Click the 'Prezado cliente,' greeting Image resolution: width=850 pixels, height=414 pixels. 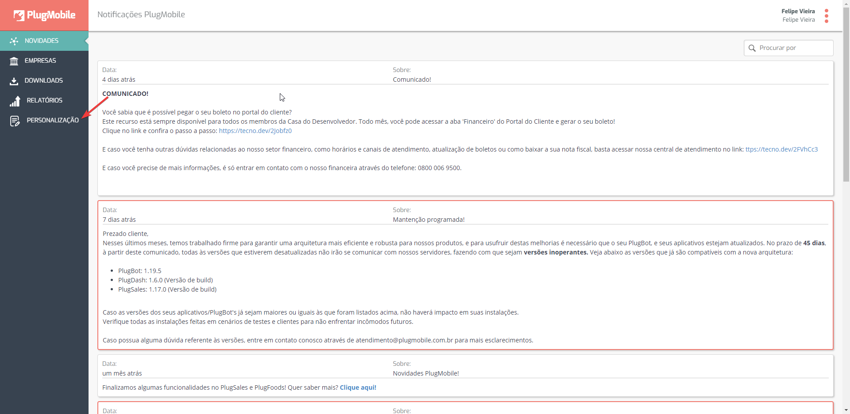pyautogui.click(x=125, y=234)
